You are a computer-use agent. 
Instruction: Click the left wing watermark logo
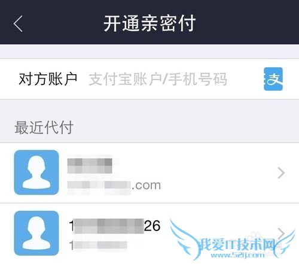click(184, 238)
